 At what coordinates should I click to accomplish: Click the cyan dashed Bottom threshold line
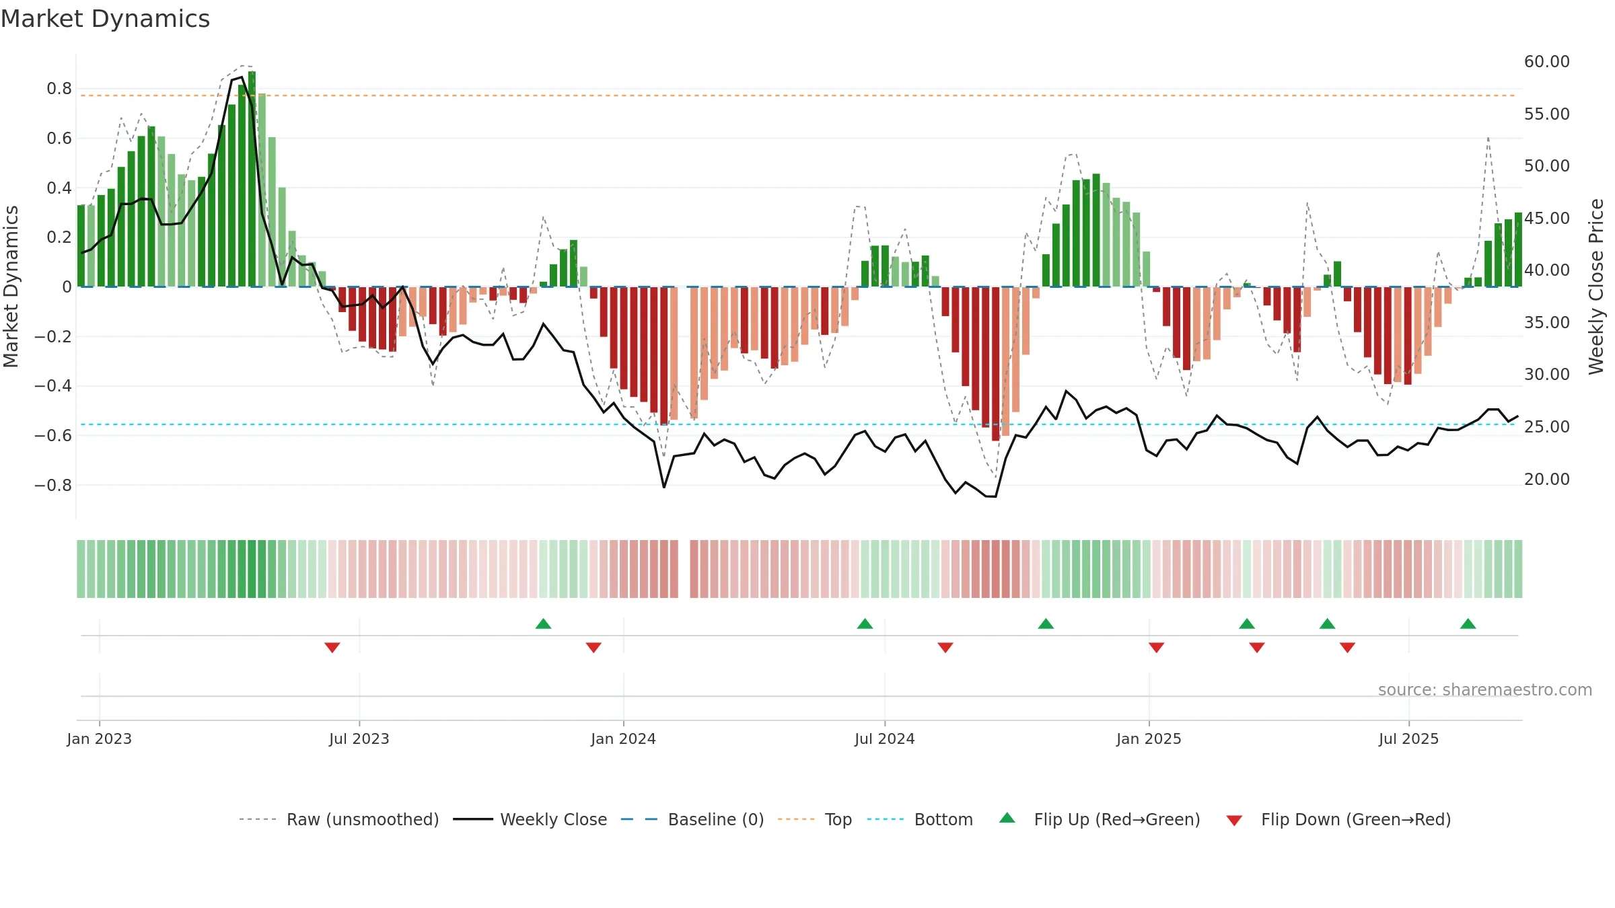coord(798,424)
